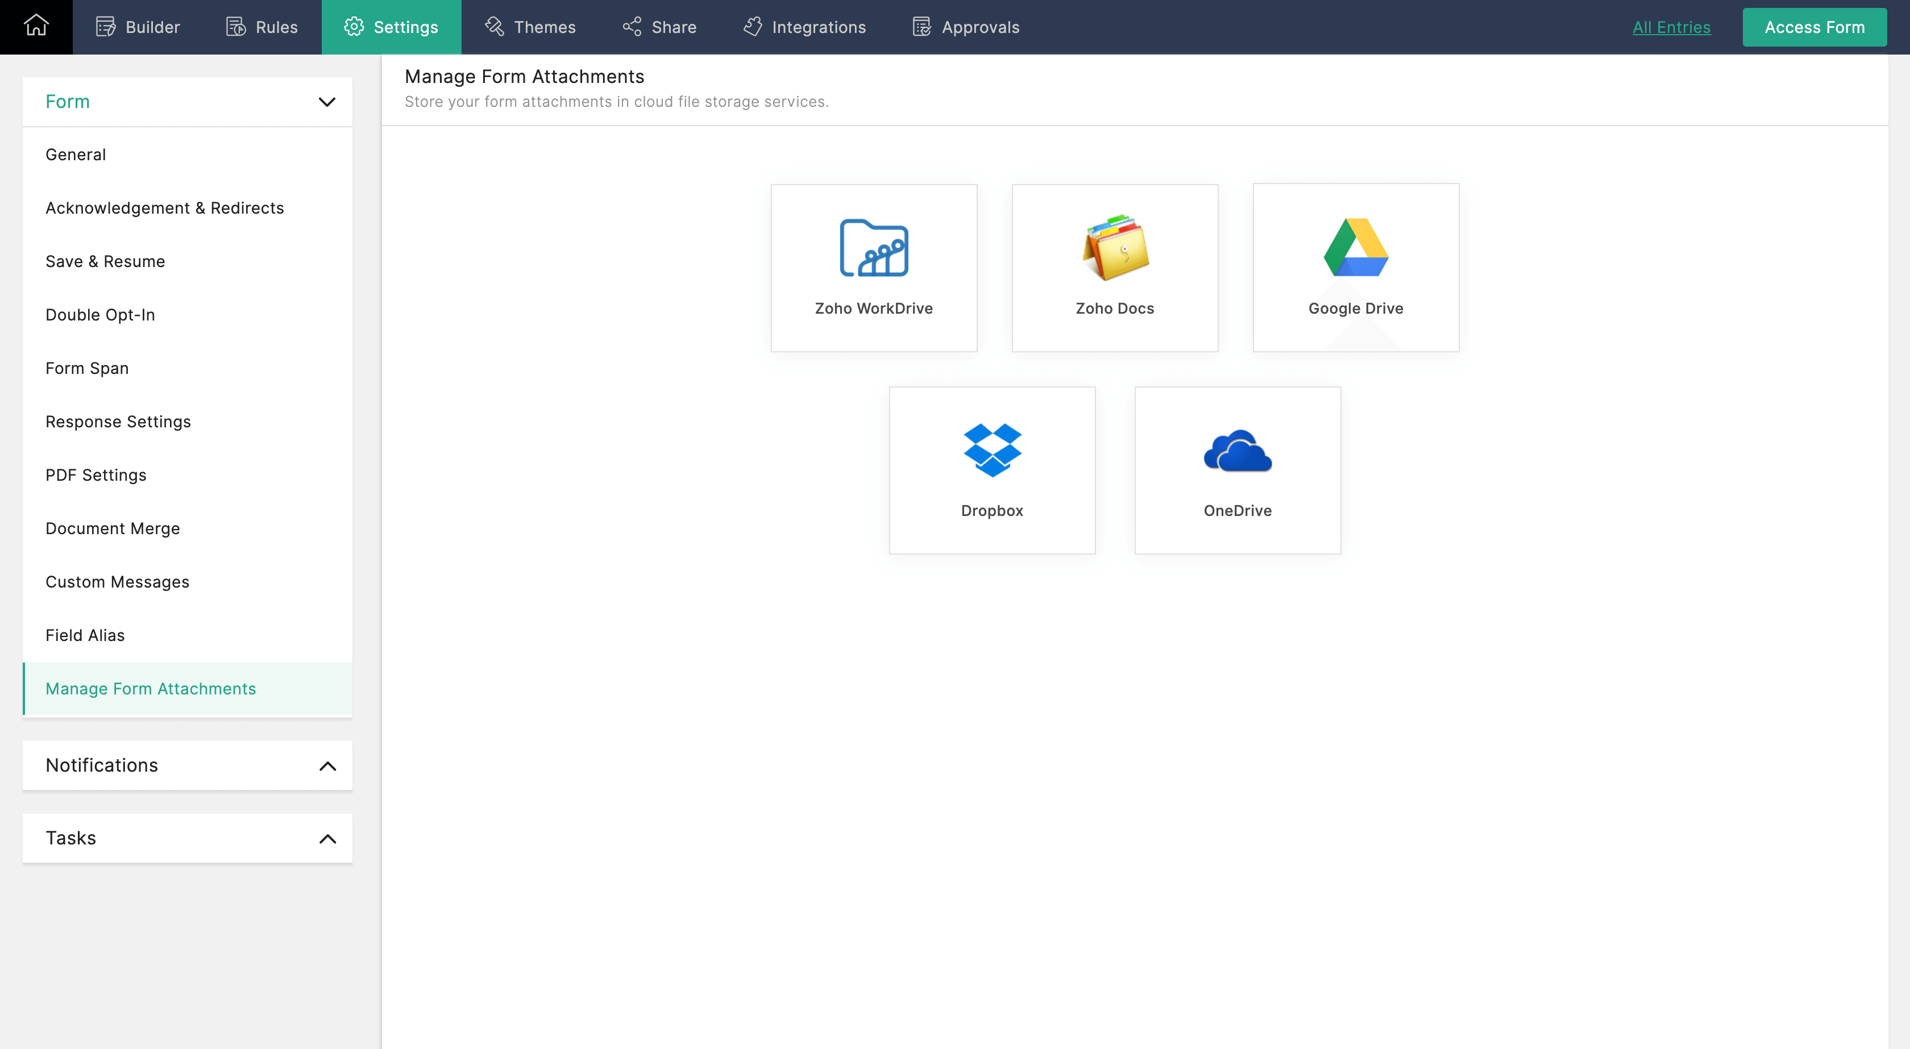Open the All Entries link
This screenshot has width=1910, height=1049.
click(x=1671, y=27)
